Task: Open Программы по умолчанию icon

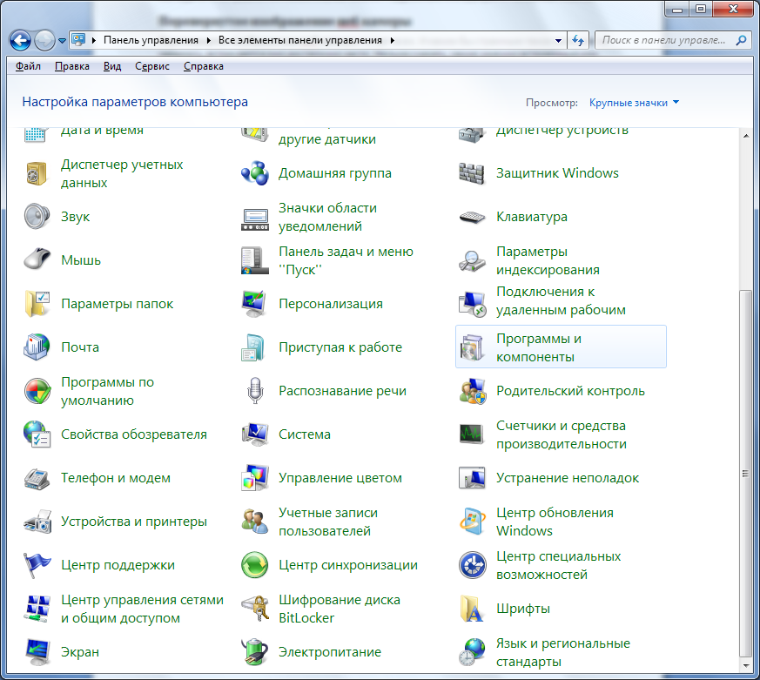Action: click(x=37, y=391)
